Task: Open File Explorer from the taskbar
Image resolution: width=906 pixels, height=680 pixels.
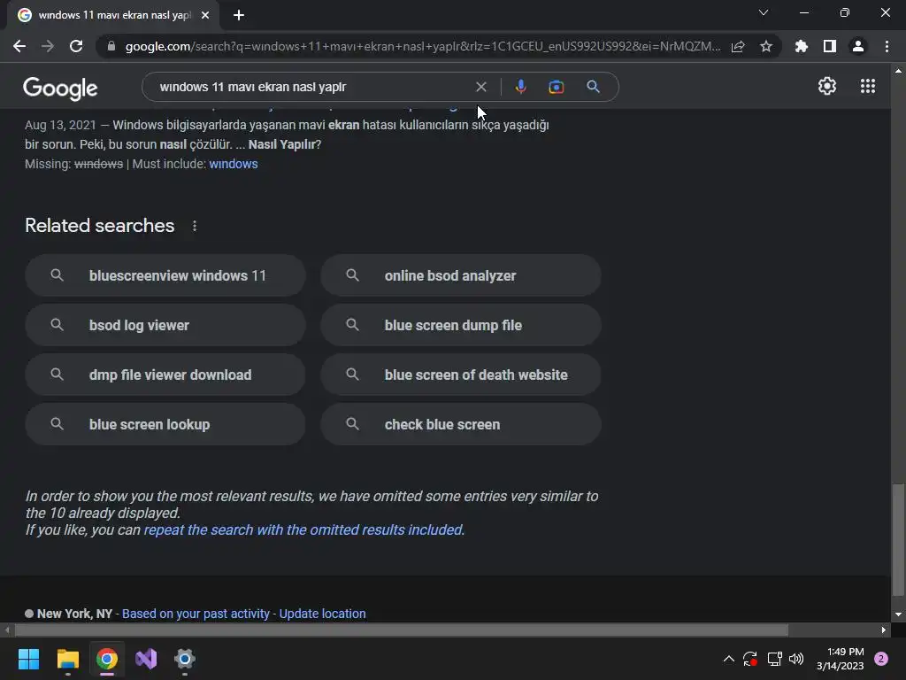Action: click(67, 659)
